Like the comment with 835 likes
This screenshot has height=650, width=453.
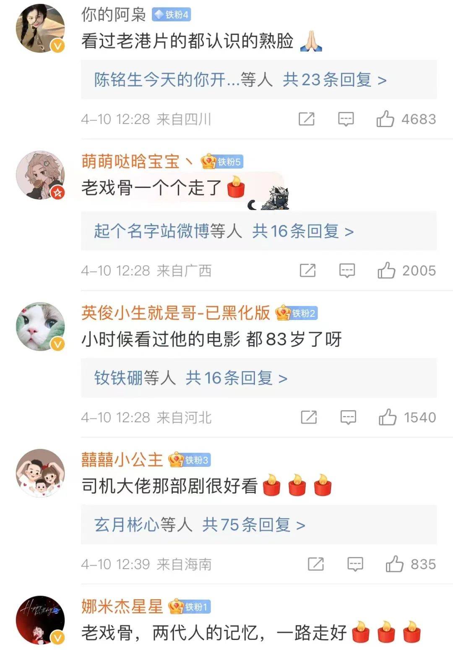click(x=395, y=564)
